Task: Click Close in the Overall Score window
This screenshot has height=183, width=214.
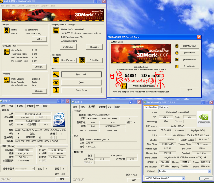Action: pyautogui.click(x=190, y=90)
